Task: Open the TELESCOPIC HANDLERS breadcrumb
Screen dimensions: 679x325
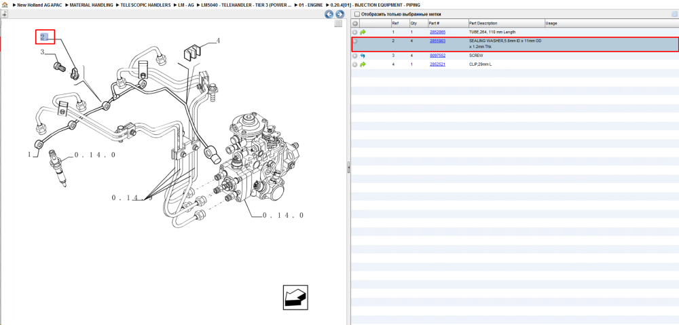Action: [145, 5]
